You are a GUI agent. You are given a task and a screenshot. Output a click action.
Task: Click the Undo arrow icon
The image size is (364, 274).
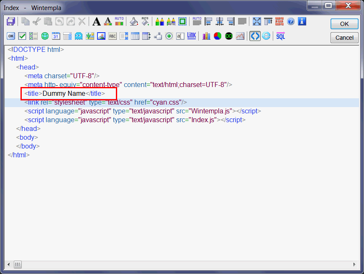click(59, 22)
